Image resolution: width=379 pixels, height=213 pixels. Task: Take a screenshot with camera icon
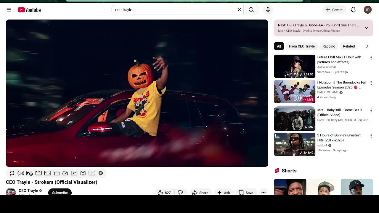(x=83, y=173)
